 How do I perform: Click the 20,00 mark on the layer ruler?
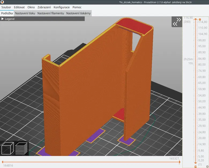(x=202, y=138)
